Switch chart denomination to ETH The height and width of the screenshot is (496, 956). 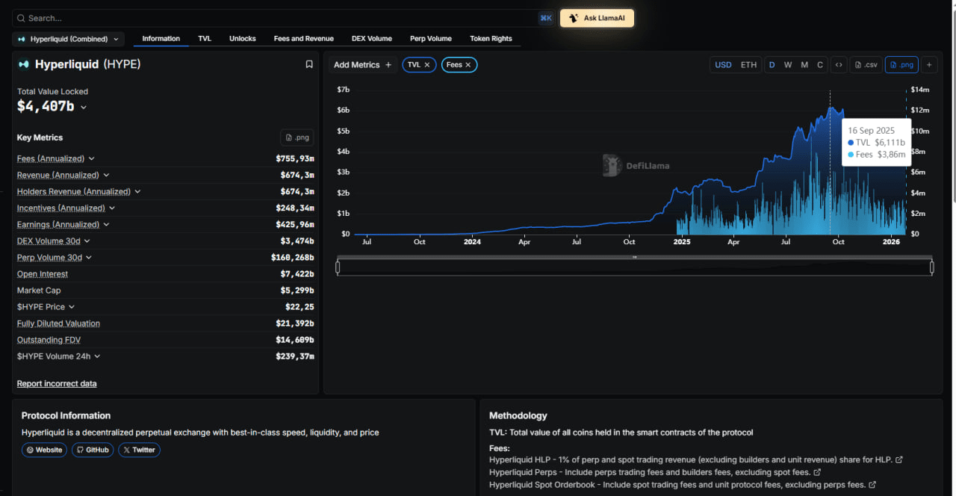[x=748, y=65]
